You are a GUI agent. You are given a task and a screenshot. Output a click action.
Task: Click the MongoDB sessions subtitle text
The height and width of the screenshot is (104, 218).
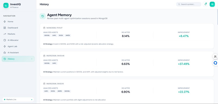[77, 18]
